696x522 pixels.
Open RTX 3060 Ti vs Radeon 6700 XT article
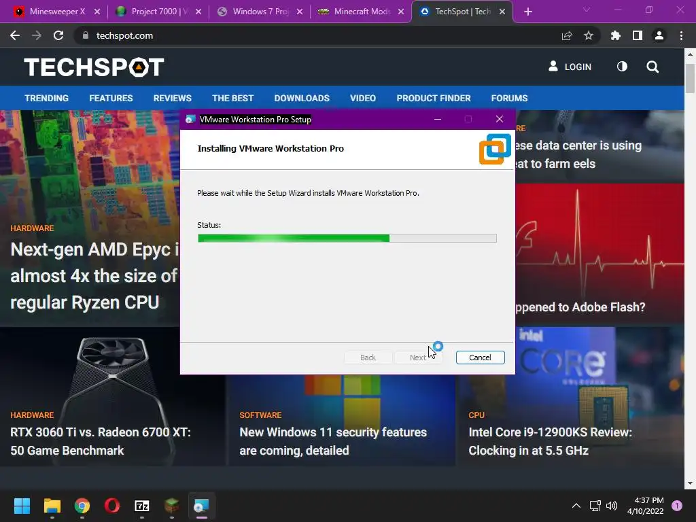point(101,441)
